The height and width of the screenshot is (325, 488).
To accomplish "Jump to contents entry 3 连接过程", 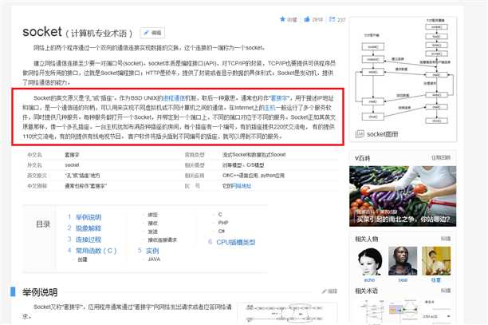I will pyautogui.click(x=89, y=240).
